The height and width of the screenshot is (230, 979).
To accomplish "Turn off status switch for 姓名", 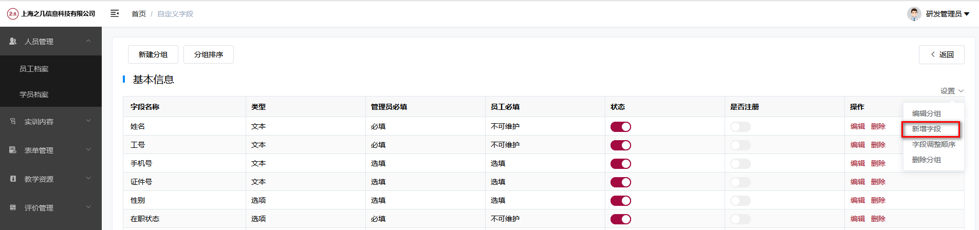I will click(621, 127).
